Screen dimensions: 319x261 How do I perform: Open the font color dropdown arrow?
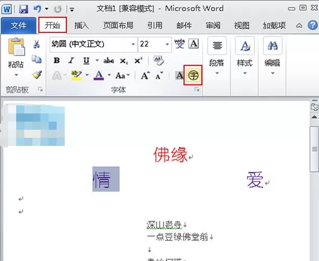[x=109, y=75]
